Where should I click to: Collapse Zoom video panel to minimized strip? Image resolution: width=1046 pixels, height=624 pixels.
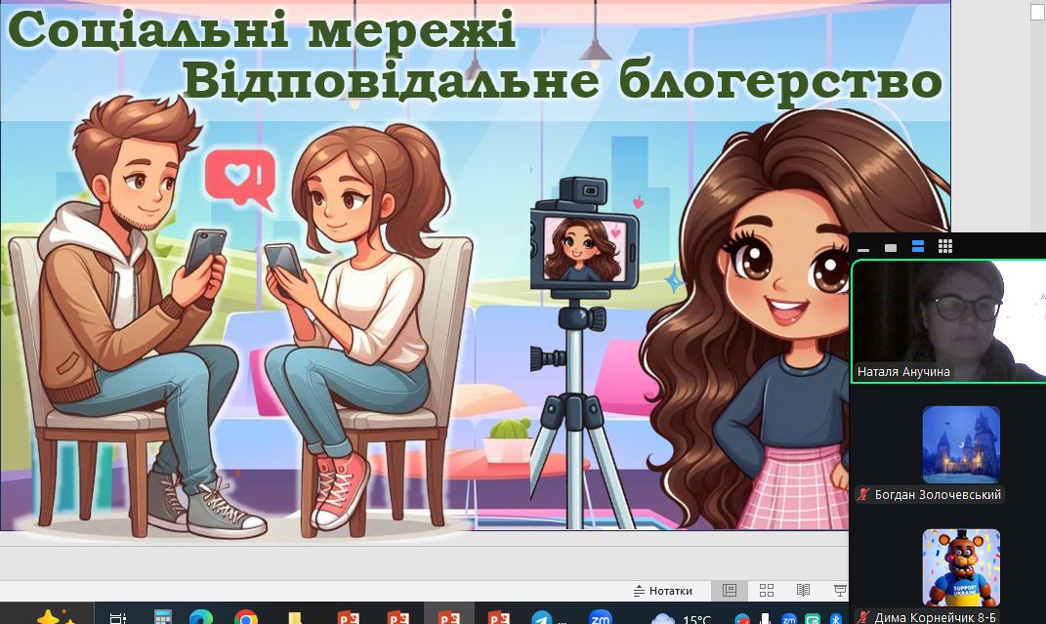tap(863, 247)
